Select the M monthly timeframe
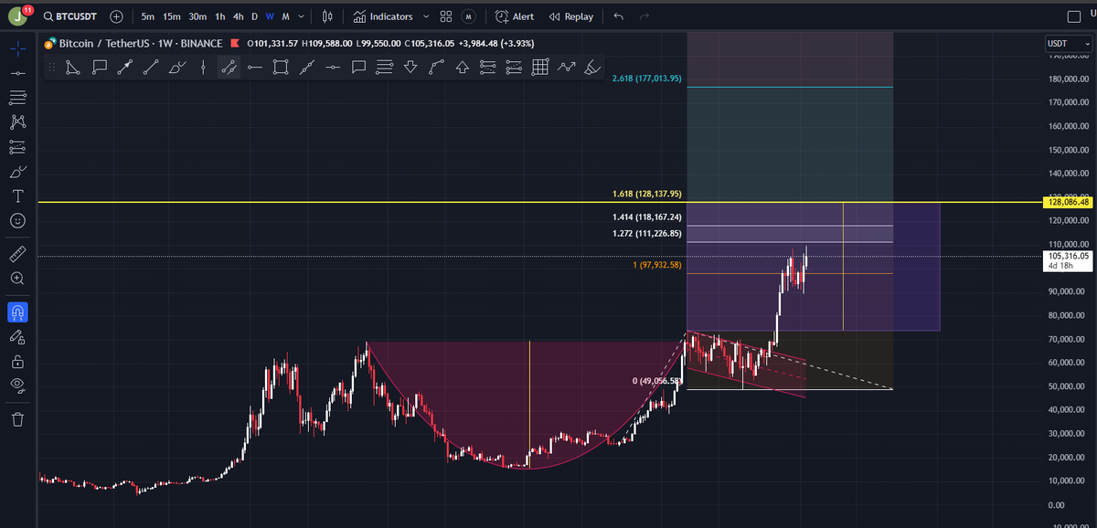Image resolution: width=1097 pixels, height=528 pixels. tap(286, 16)
